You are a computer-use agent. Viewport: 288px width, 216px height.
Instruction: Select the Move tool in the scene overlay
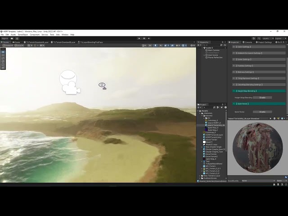[x=3, y=55]
